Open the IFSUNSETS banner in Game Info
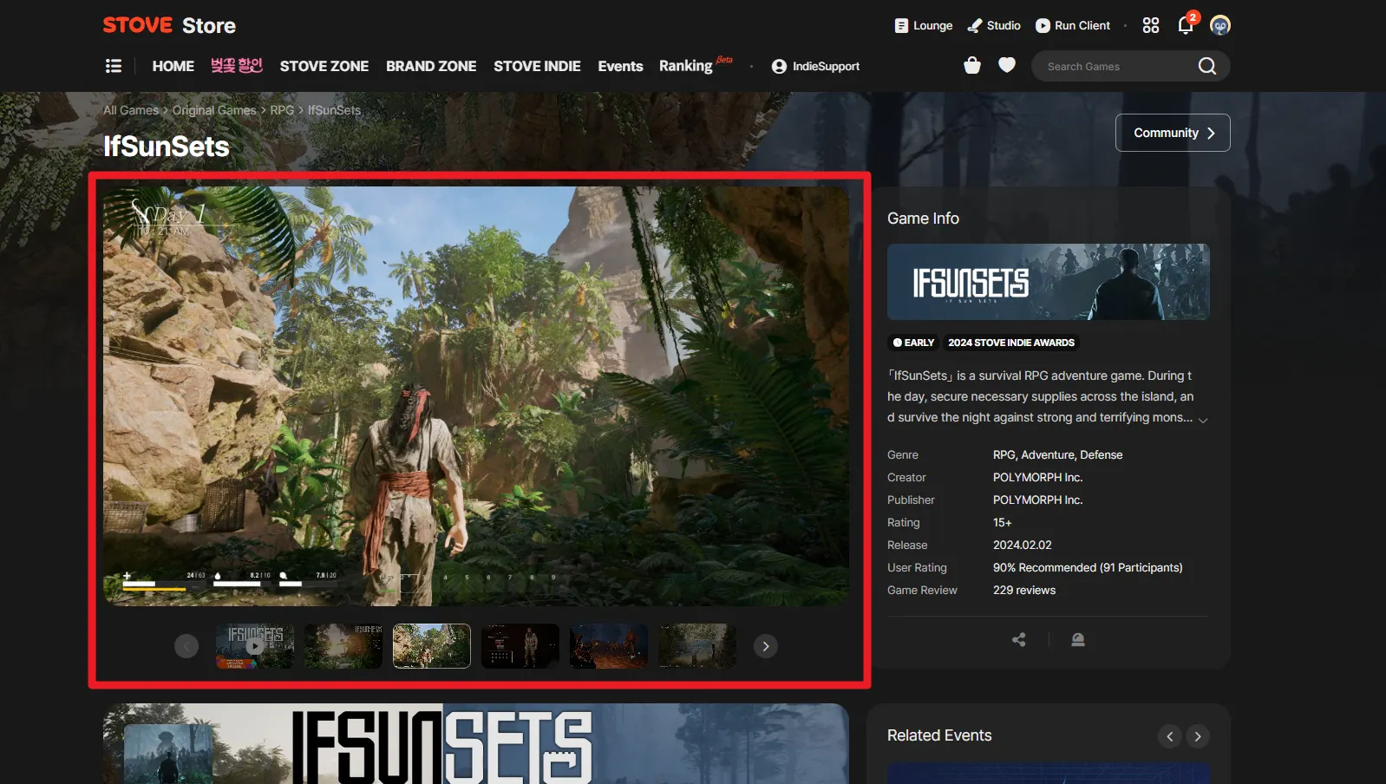The image size is (1386, 784). click(x=1048, y=282)
